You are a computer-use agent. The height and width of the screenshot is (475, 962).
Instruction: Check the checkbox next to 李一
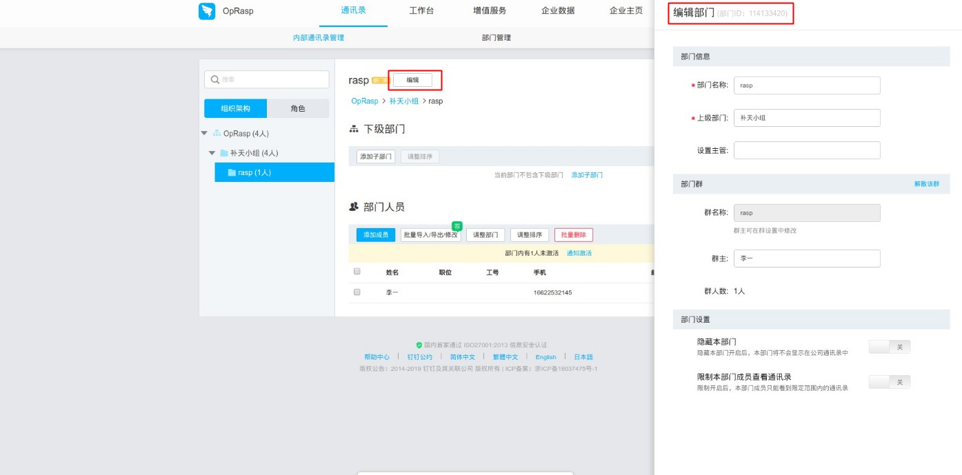click(x=357, y=291)
